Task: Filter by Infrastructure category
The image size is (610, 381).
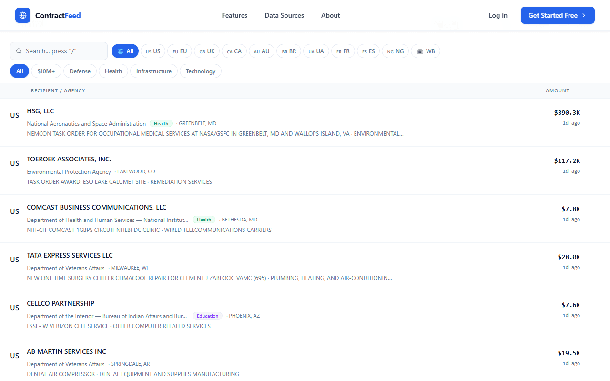Action: point(154,71)
